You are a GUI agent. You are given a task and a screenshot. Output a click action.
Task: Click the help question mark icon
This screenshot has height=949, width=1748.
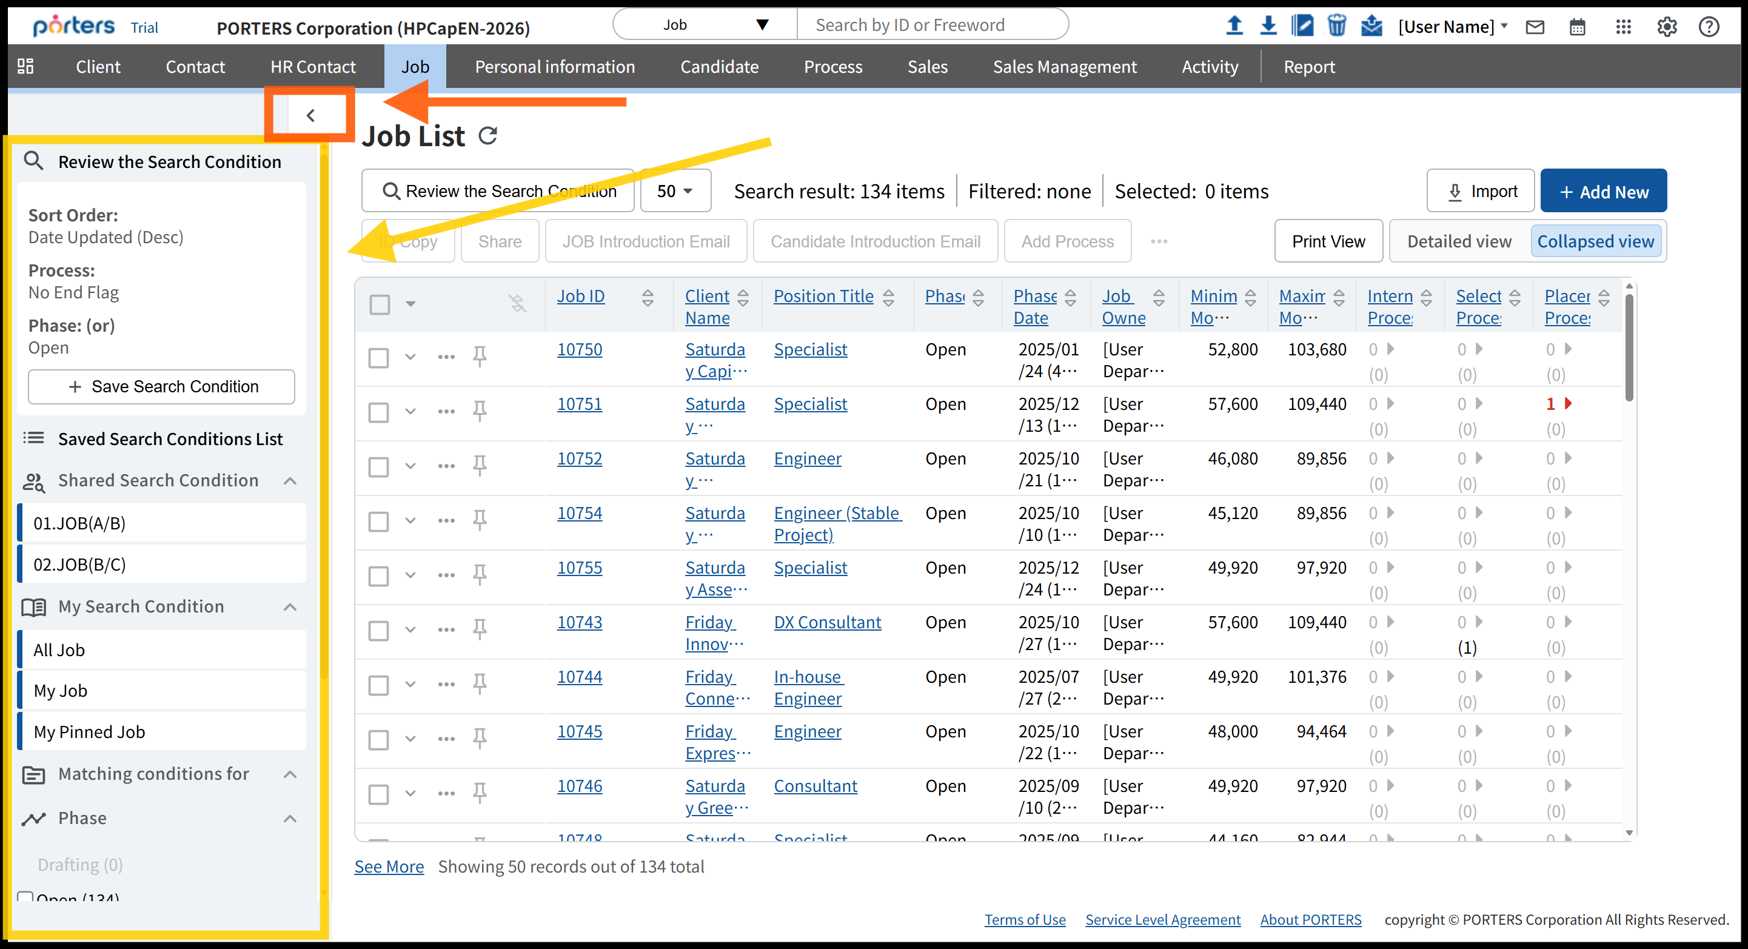[1709, 27]
